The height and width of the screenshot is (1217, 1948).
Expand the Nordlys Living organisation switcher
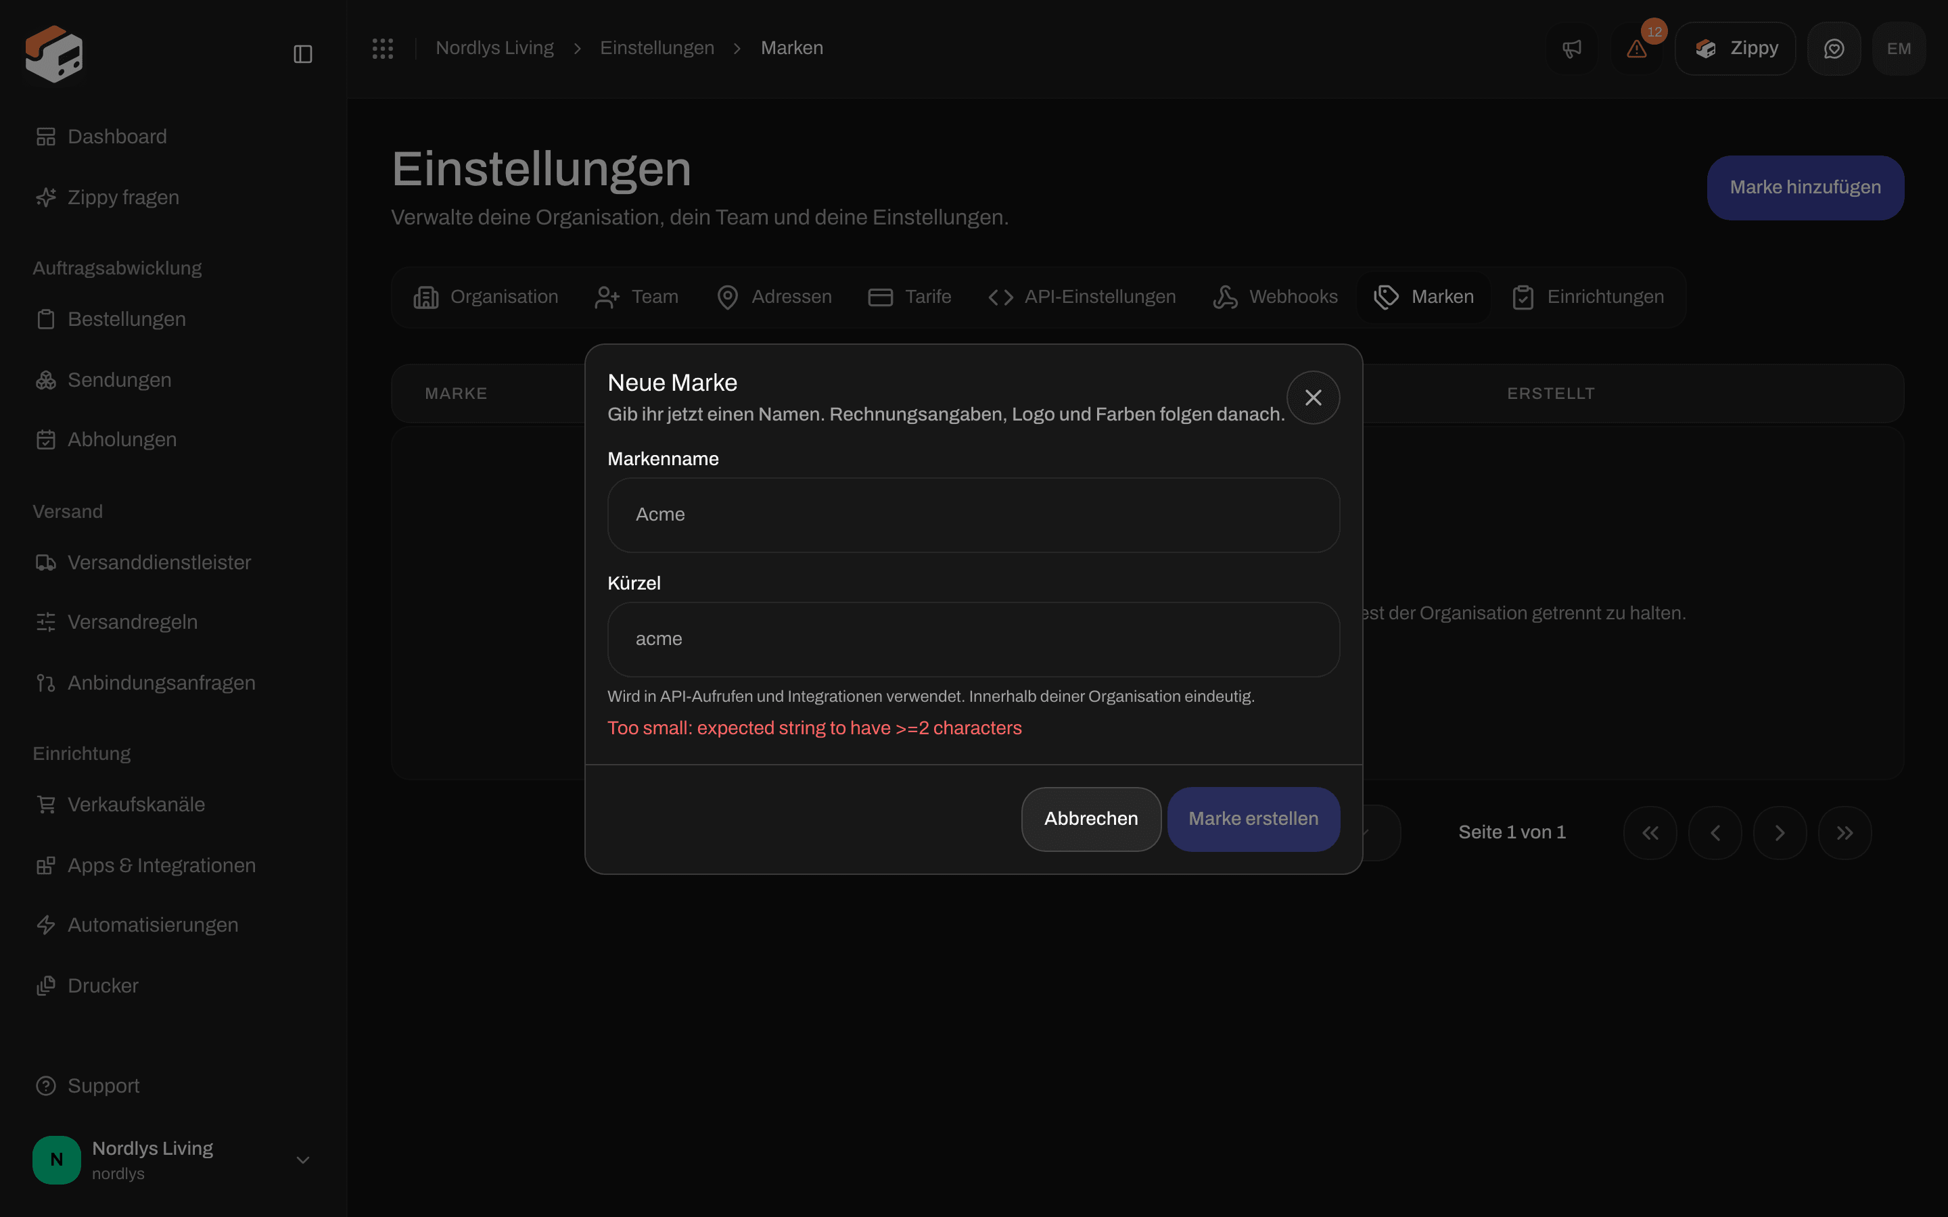[x=302, y=1160]
